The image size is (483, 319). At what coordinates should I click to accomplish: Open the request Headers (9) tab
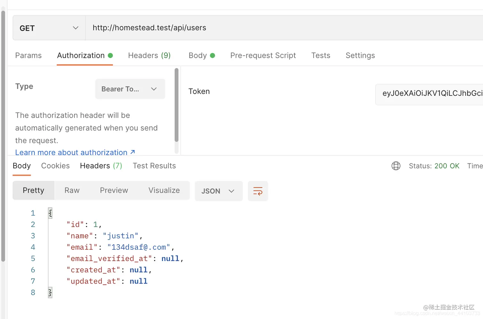149,55
